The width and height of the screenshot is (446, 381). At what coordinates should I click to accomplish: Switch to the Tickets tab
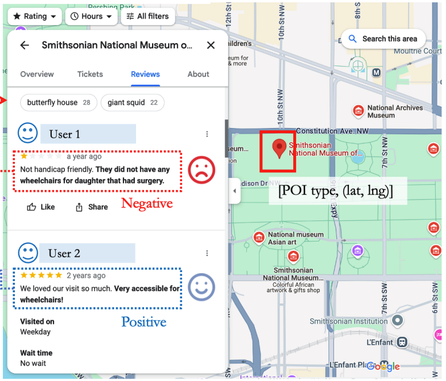tap(90, 74)
